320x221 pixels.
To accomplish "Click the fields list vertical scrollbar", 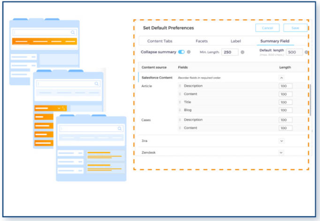I will [310, 99].
